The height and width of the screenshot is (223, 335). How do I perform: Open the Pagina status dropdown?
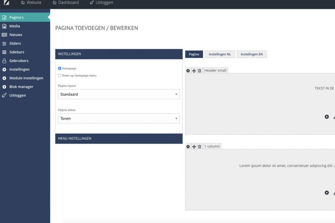click(x=119, y=119)
